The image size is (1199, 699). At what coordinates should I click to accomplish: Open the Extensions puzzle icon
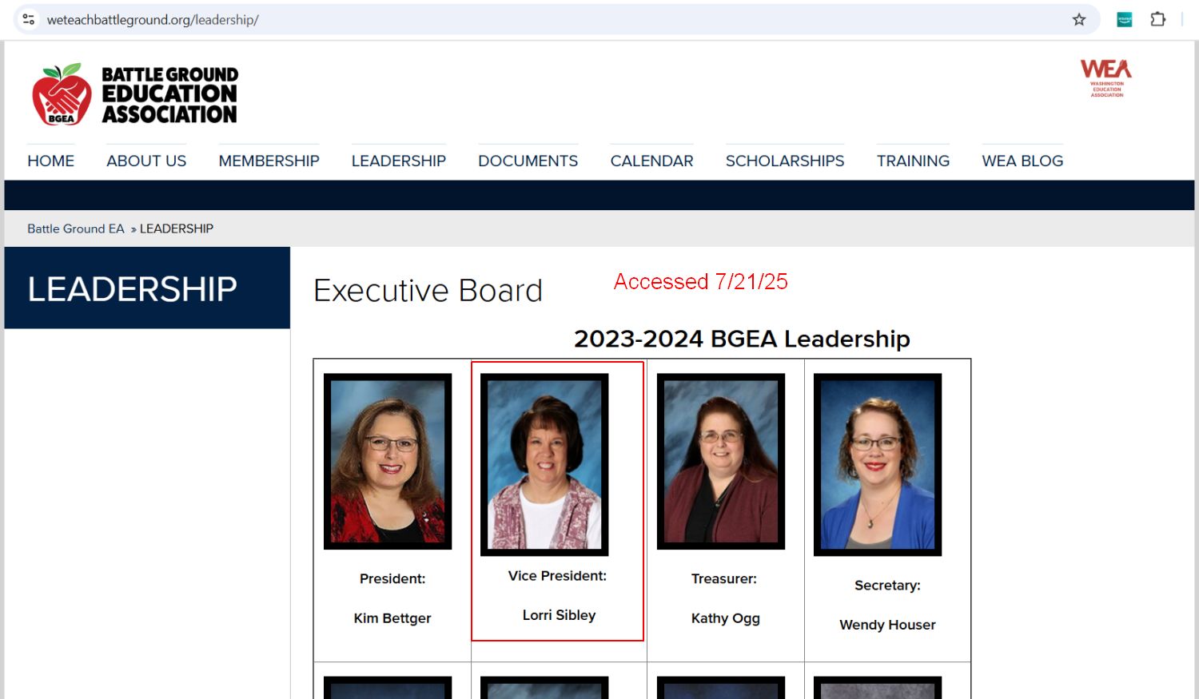[1157, 19]
